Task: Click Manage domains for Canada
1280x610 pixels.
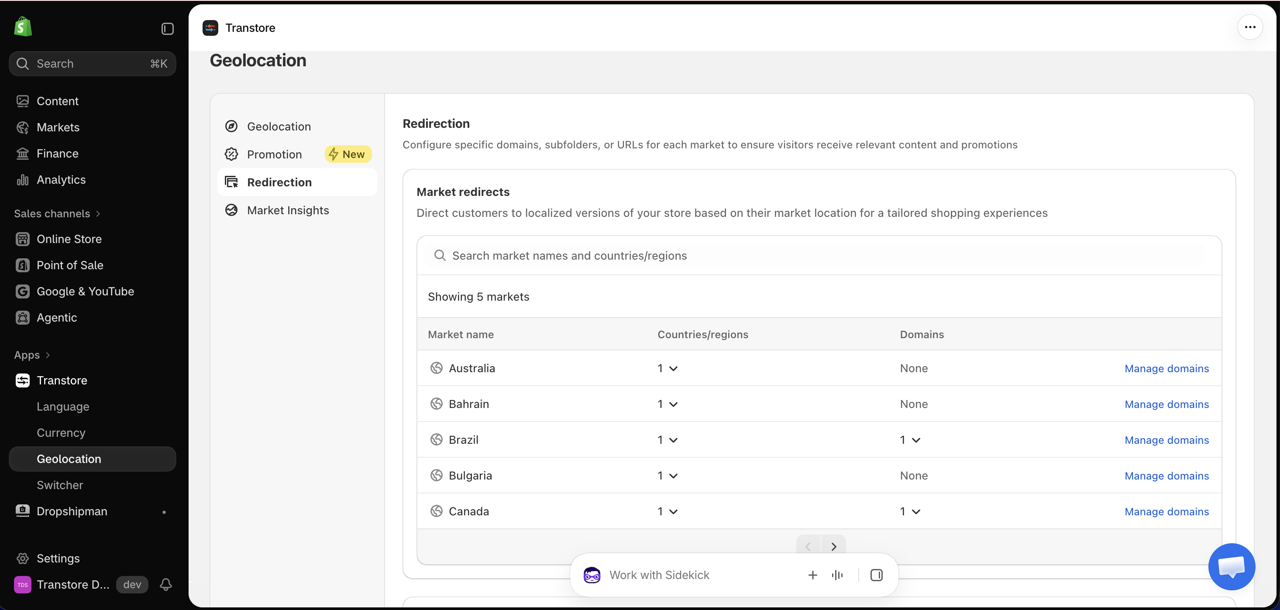Action: click(1166, 512)
